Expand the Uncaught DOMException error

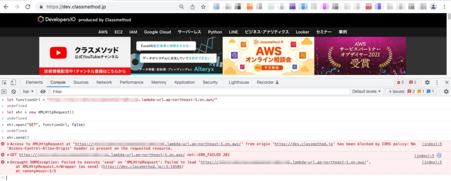click(x=8, y=162)
